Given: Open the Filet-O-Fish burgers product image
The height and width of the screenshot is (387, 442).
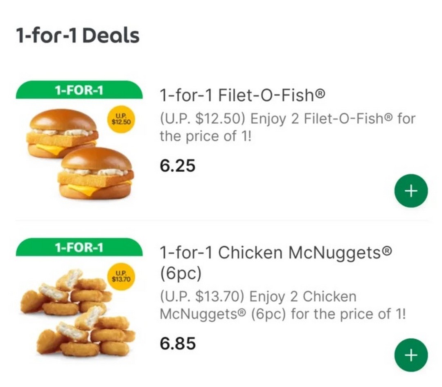Looking at the screenshot, I should (80, 154).
